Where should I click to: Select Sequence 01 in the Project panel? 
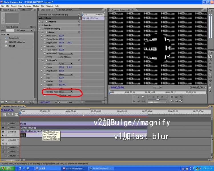[x=14, y=38]
